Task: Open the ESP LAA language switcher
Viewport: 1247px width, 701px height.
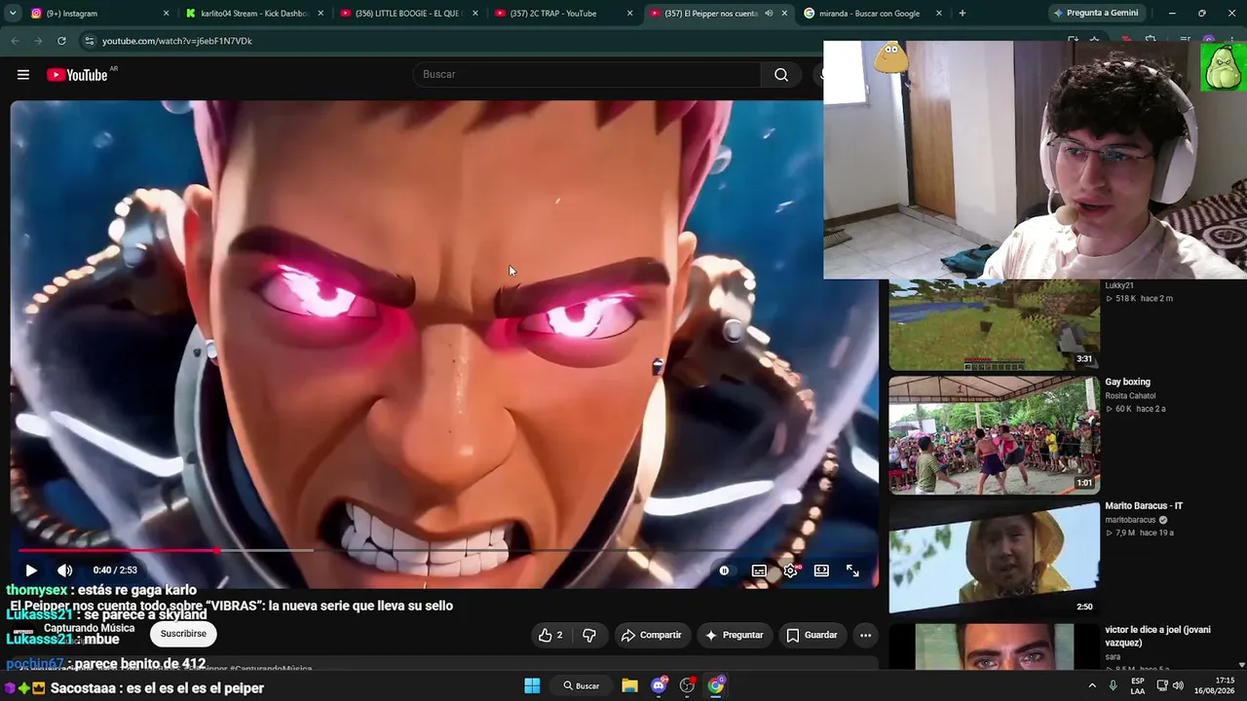Action: [1138, 685]
